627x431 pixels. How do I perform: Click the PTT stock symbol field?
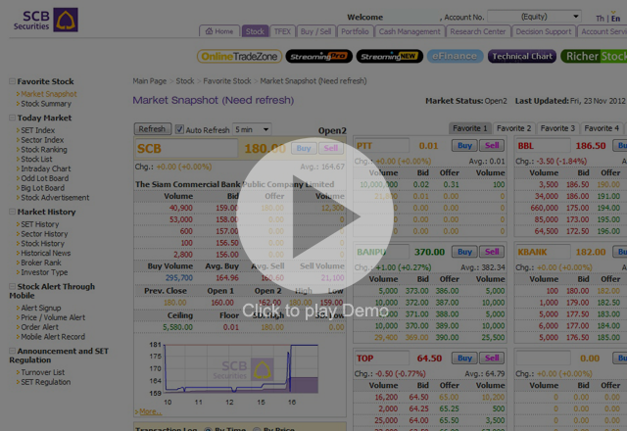382,146
